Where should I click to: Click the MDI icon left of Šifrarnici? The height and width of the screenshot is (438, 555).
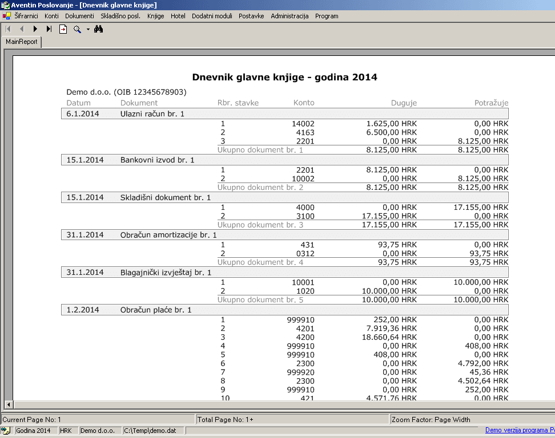6,16
